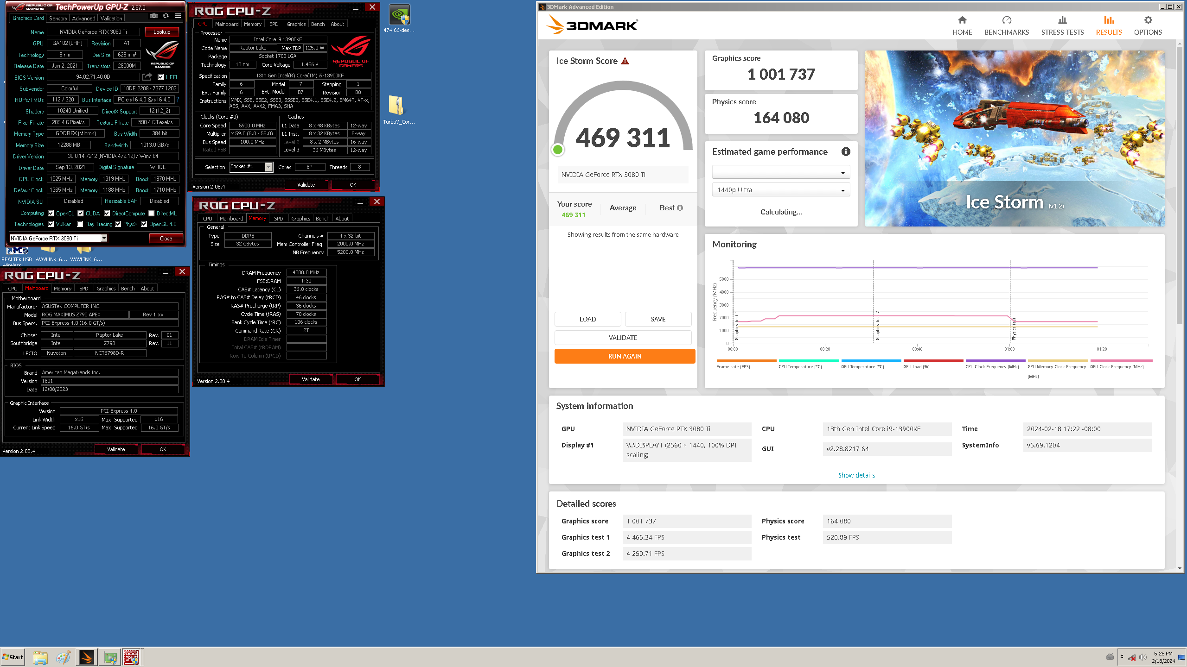
Task: Switch to GPU-Z via its taskbar icon
Action: pyautogui.click(x=110, y=657)
